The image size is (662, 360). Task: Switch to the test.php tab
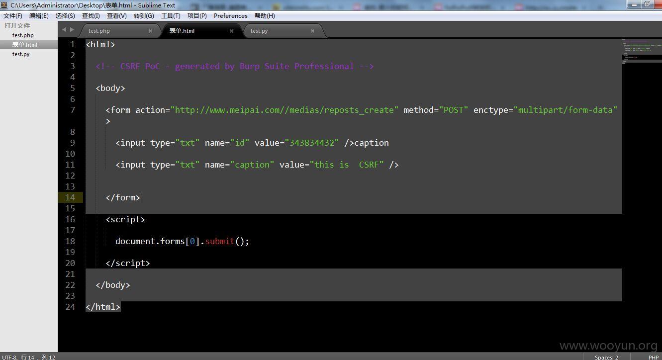119,31
